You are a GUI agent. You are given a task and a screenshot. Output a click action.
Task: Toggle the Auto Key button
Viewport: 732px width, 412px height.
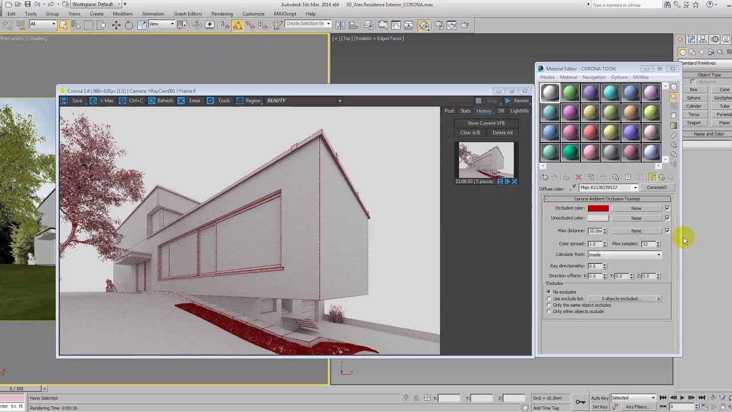tap(600, 398)
